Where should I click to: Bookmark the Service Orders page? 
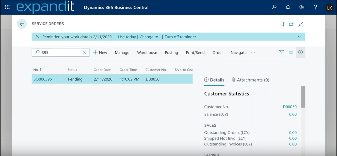282,24
